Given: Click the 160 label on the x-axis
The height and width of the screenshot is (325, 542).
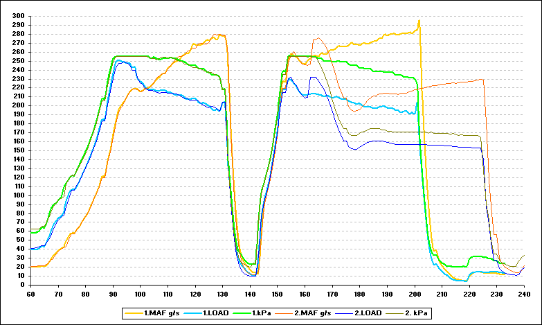Looking at the screenshot, I should pyautogui.click(x=305, y=295).
